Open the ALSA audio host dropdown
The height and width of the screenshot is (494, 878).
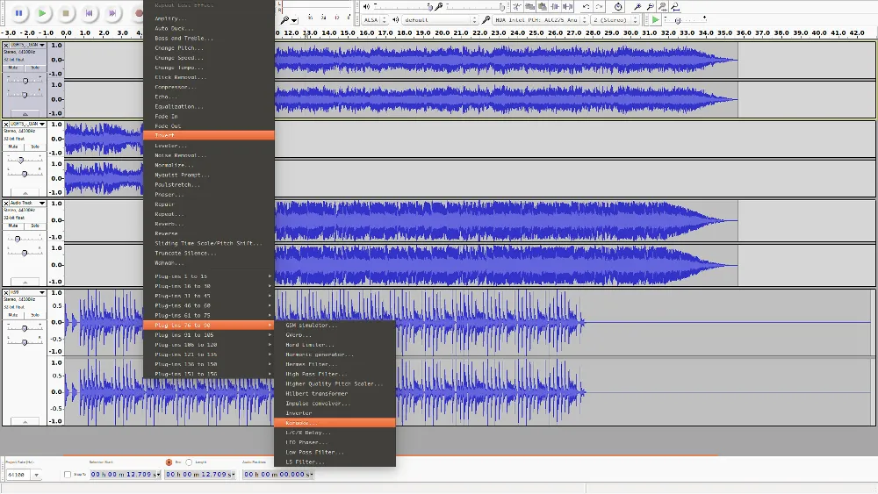pos(375,19)
